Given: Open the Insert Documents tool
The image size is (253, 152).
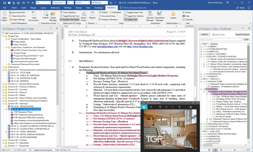Looking at the screenshot, I should [x=34, y=16].
